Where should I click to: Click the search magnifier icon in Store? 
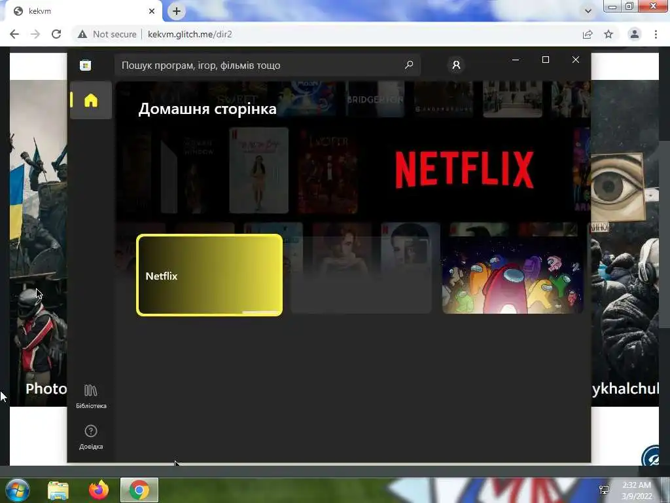409,65
